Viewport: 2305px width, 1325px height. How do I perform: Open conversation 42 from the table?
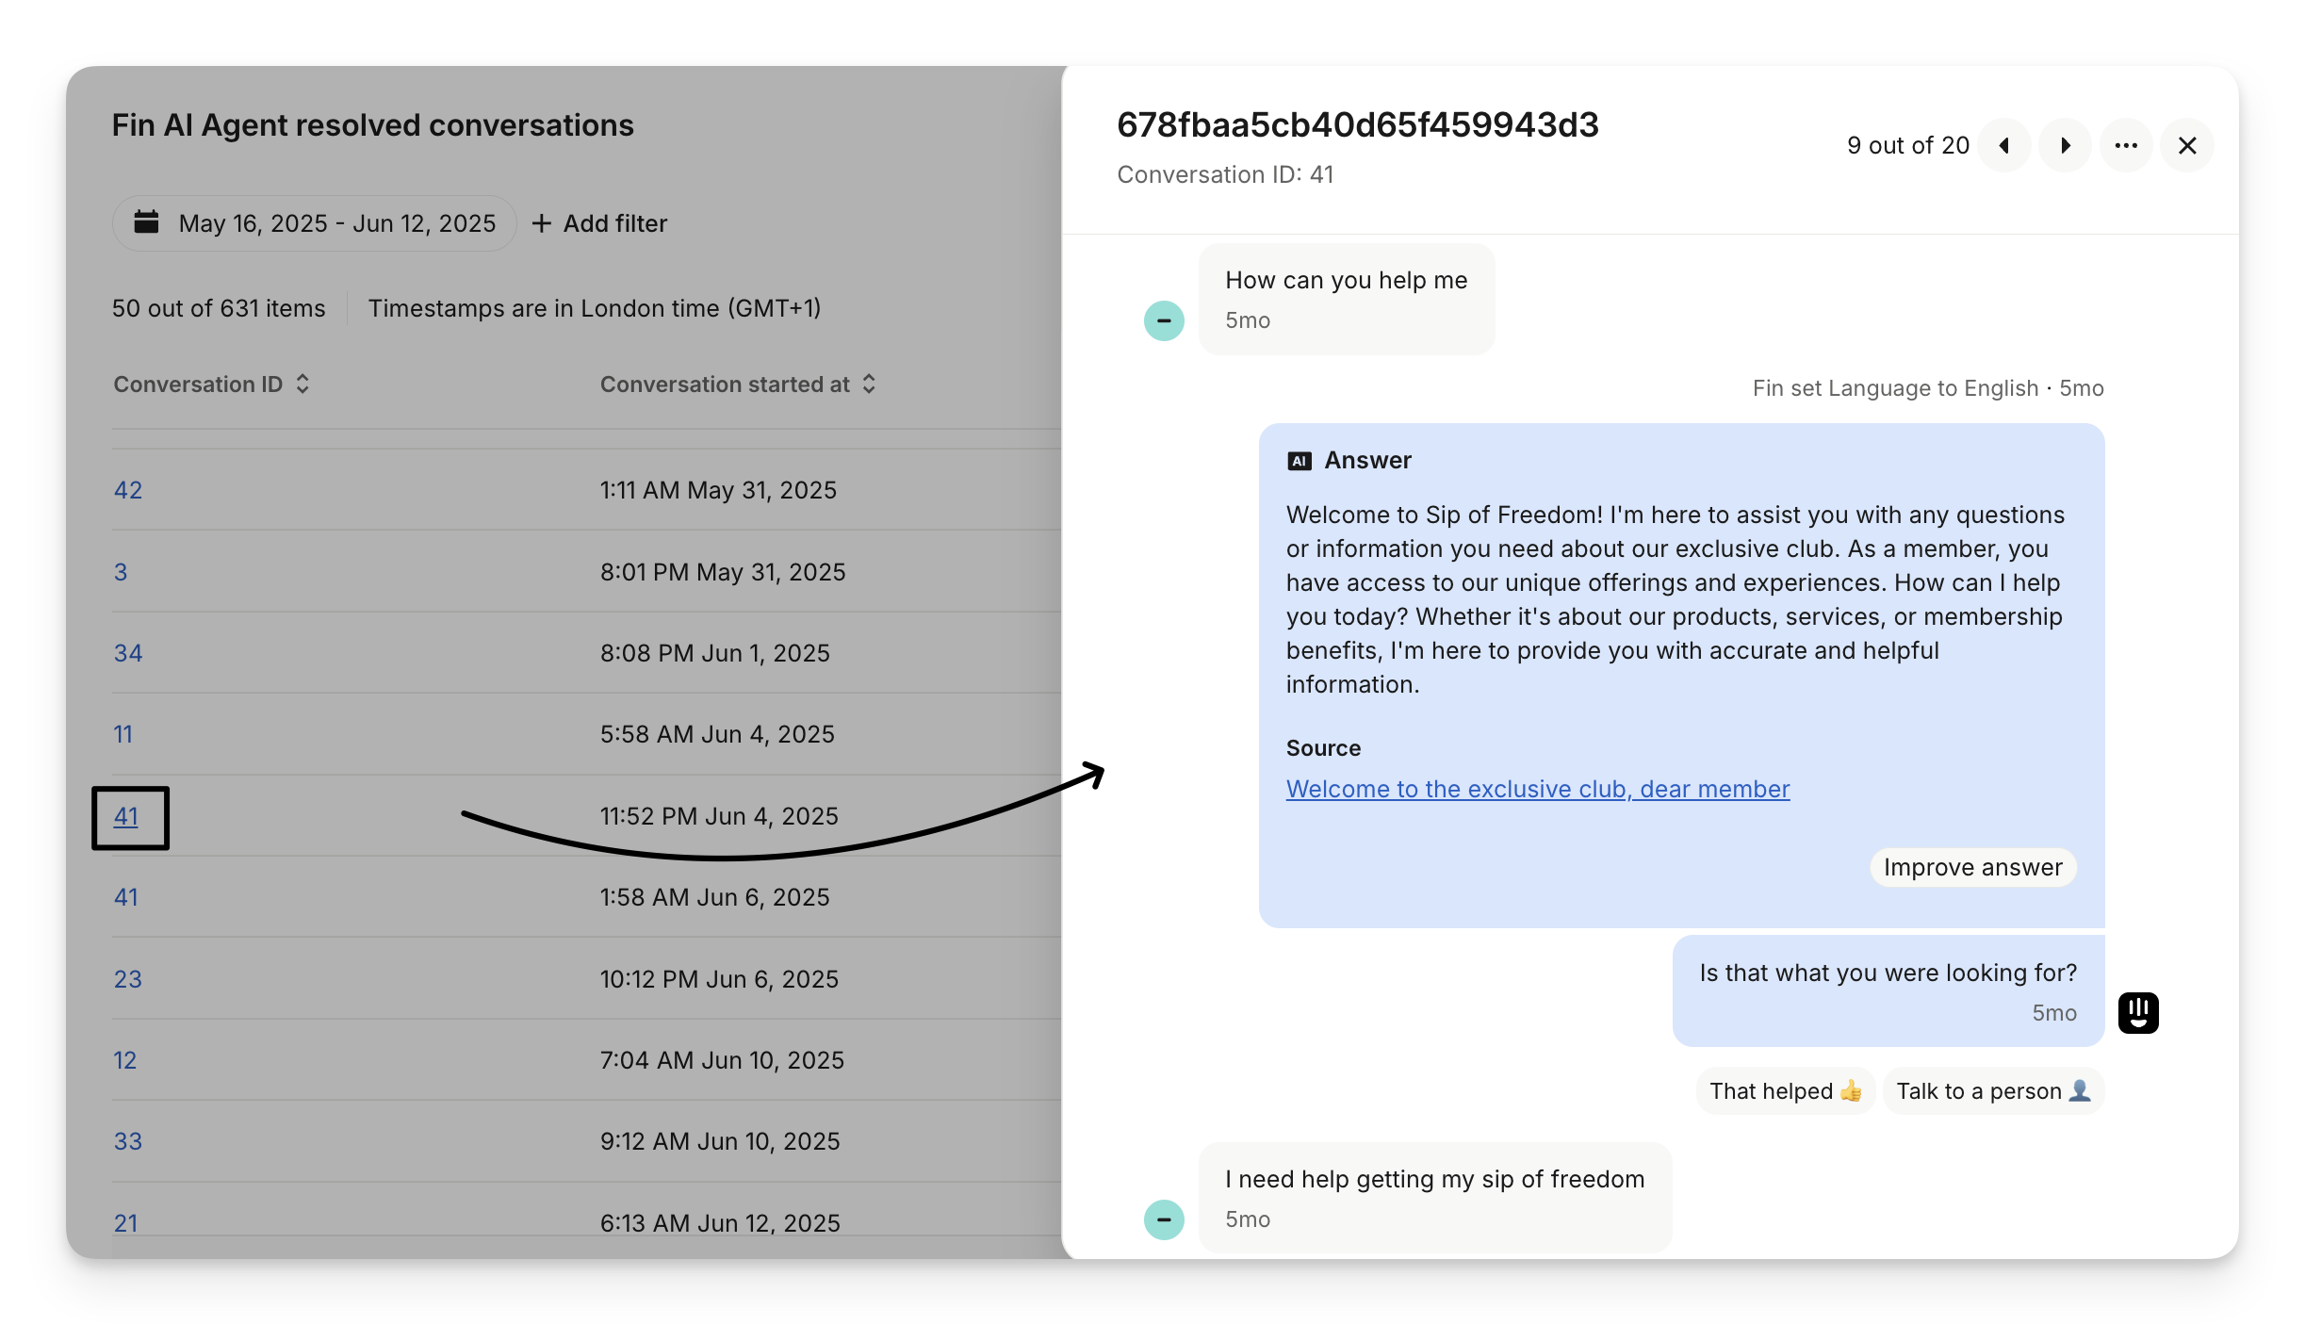pos(128,490)
